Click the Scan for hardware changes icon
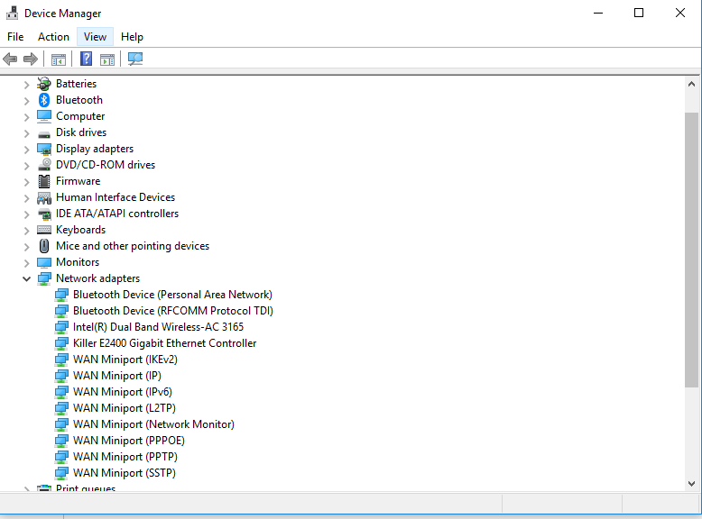The image size is (702, 519). tap(135, 59)
